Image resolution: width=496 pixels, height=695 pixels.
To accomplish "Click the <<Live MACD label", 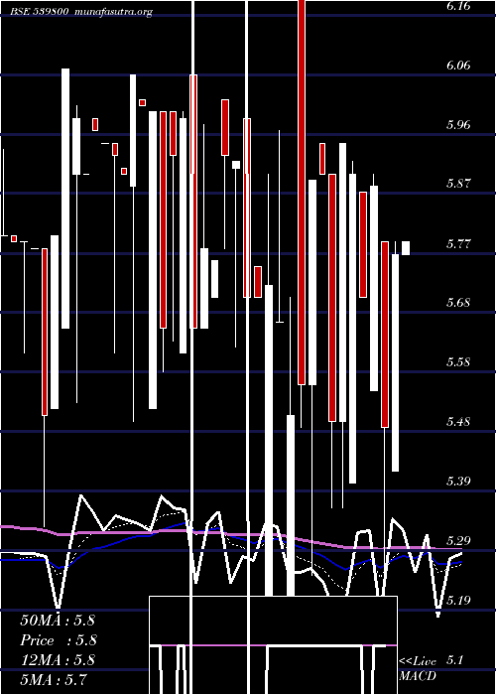I will [418, 668].
